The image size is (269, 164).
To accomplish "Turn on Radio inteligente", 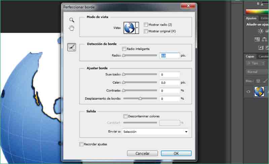I will point(124,49).
